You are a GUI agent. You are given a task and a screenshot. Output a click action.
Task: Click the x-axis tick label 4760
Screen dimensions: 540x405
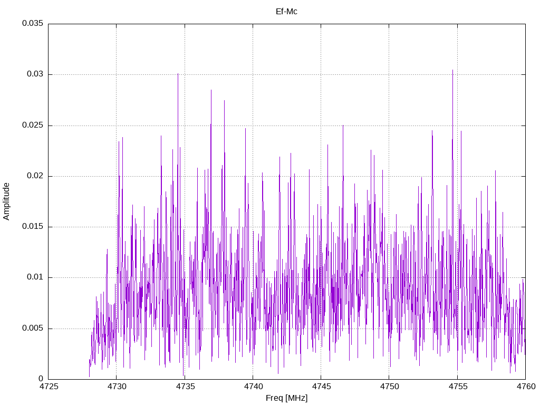pyautogui.click(x=526, y=387)
